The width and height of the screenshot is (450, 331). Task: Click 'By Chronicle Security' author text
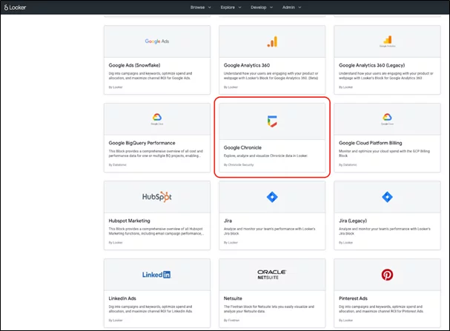click(239, 165)
